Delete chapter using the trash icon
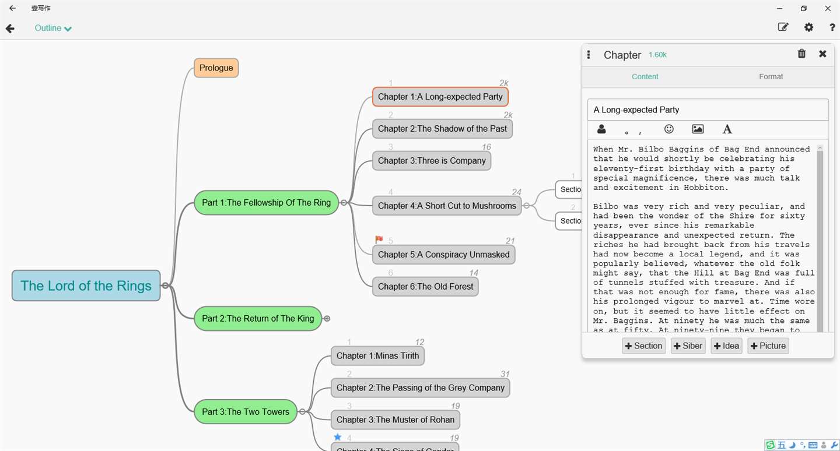 click(801, 54)
